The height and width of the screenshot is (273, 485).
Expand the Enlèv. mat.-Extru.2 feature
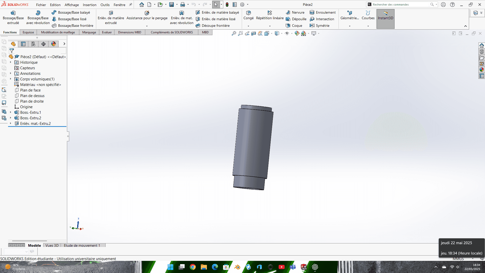click(x=11, y=123)
